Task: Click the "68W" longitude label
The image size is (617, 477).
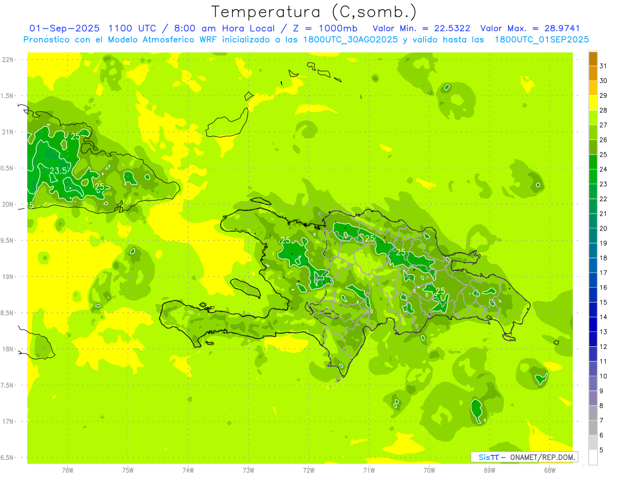Action: tap(549, 470)
